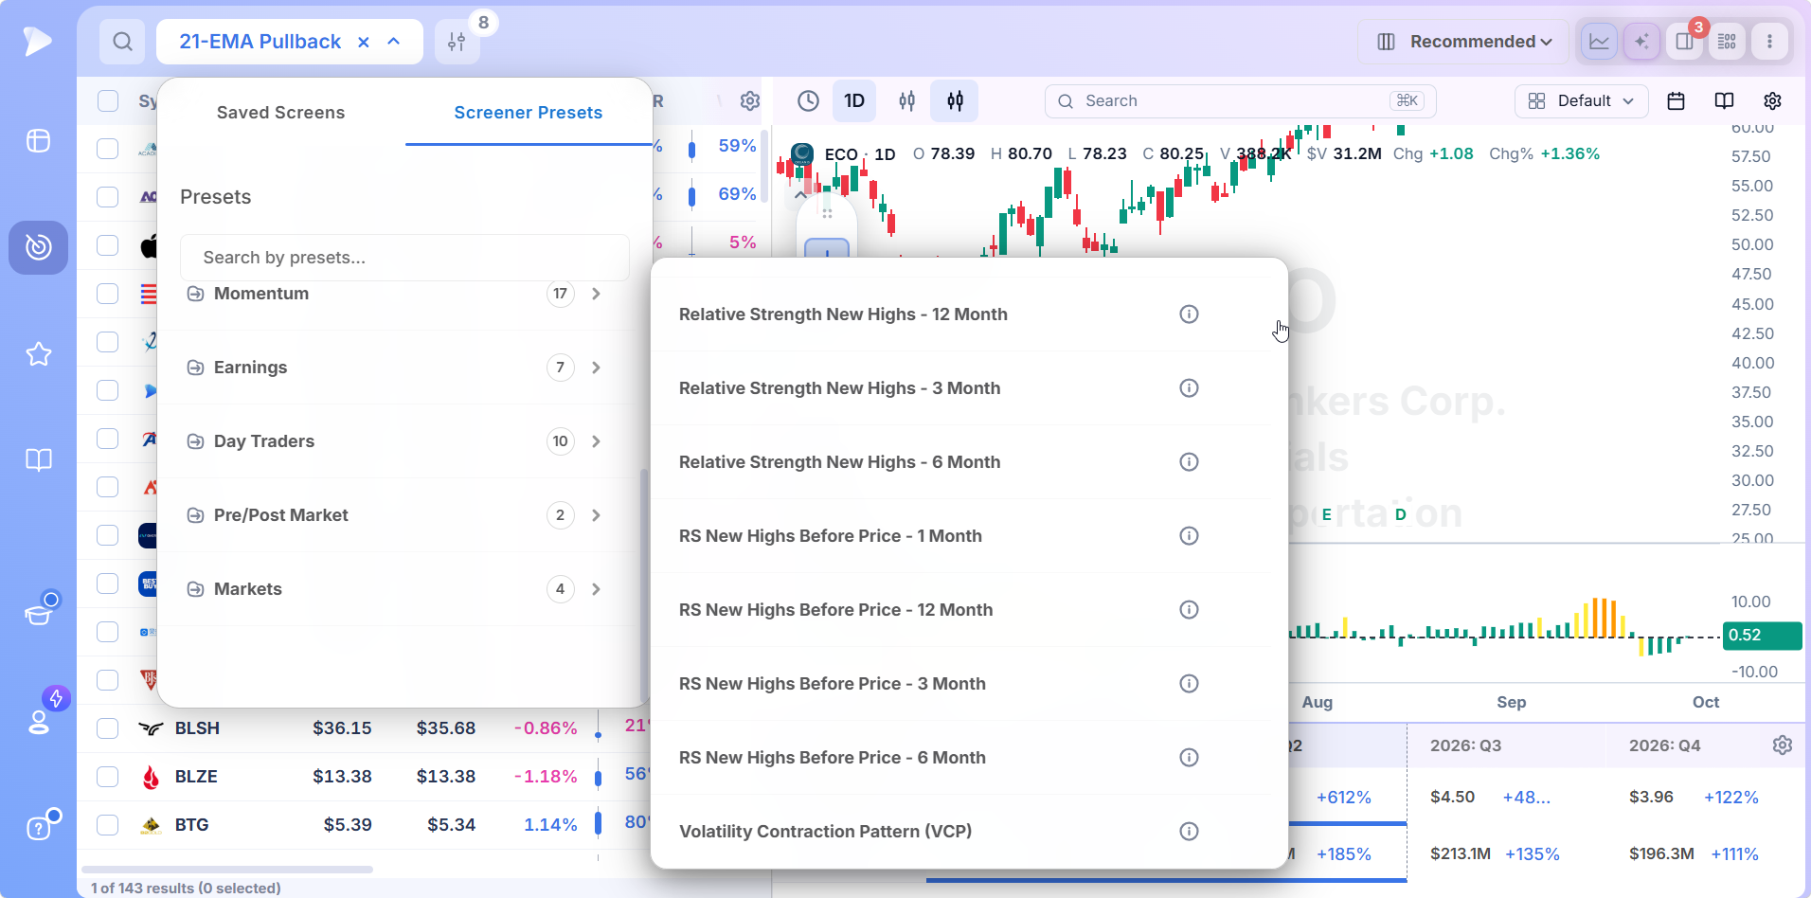Check the BLZE row checkbox

click(x=108, y=777)
